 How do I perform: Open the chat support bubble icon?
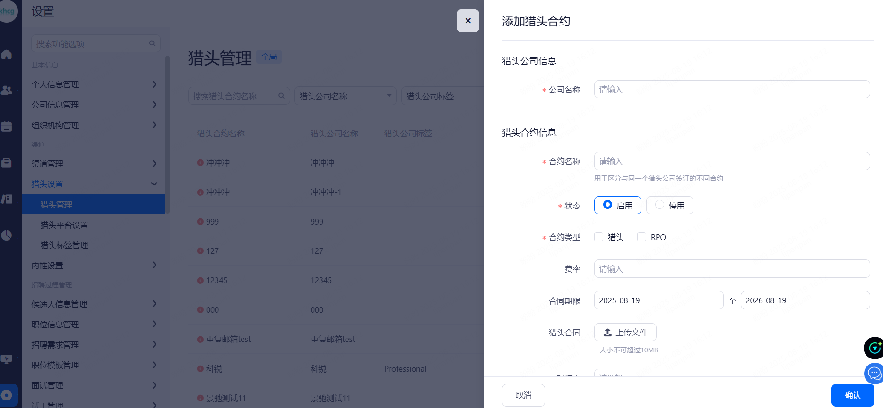point(874,373)
